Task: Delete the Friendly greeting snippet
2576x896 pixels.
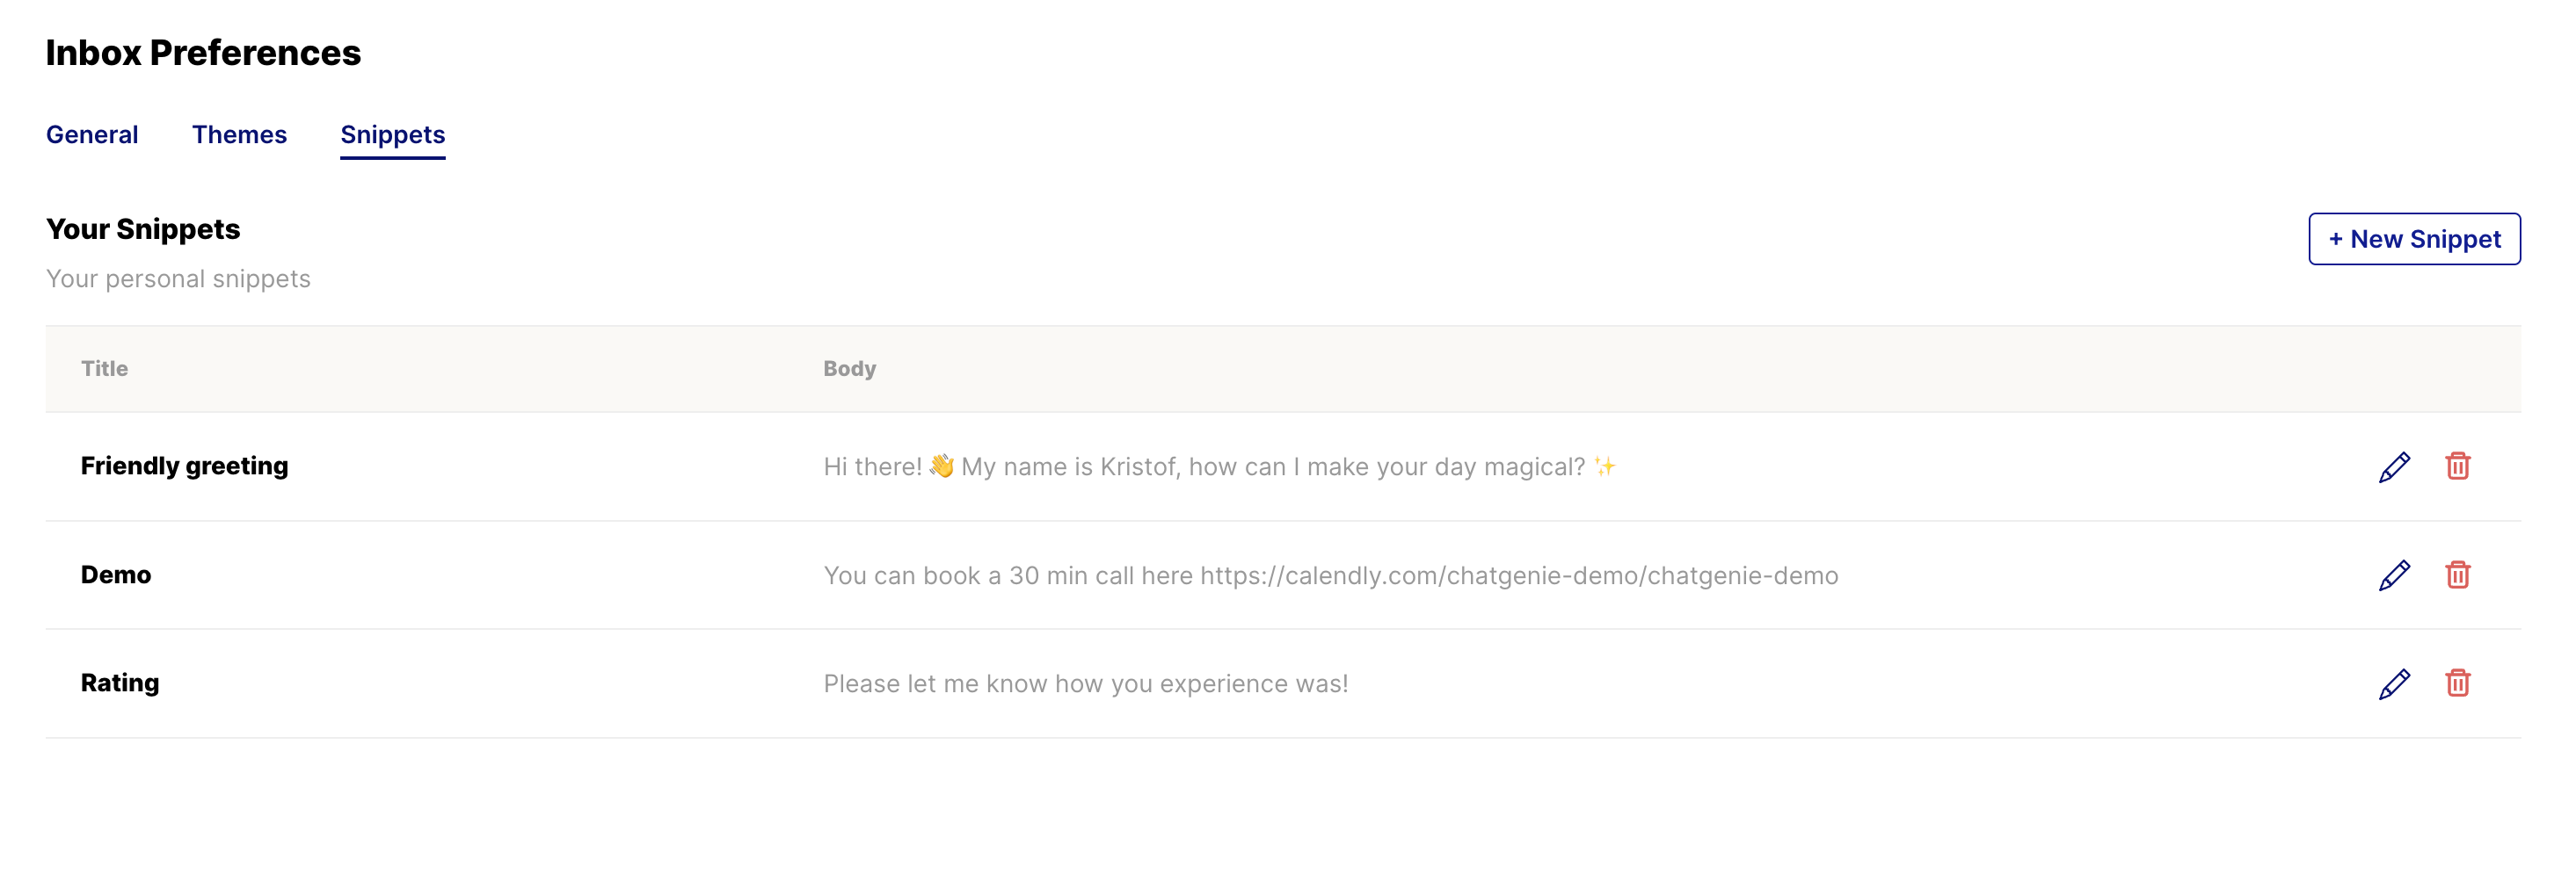Action: (x=2460, y=466)
